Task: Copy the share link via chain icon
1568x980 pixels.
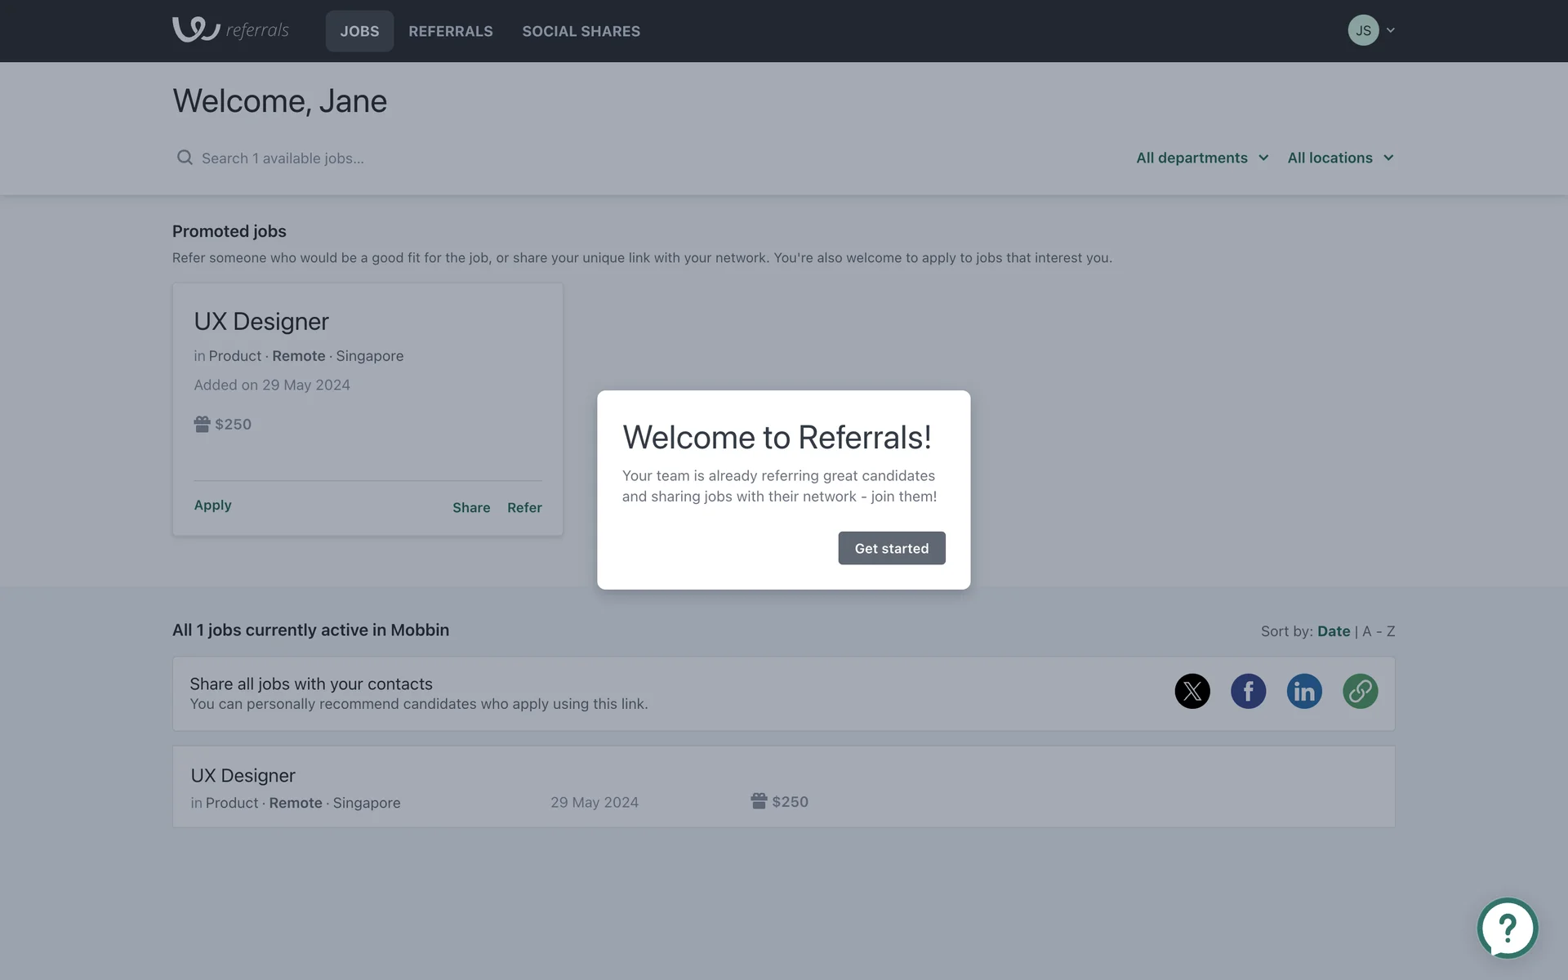Action: pos(1360,691)
